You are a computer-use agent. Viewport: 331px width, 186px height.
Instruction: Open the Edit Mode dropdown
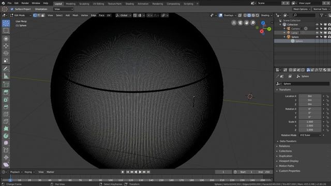click(21, 16)
